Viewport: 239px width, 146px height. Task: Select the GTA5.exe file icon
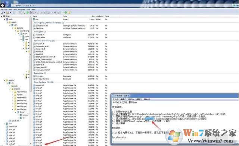tap(34, 76)
